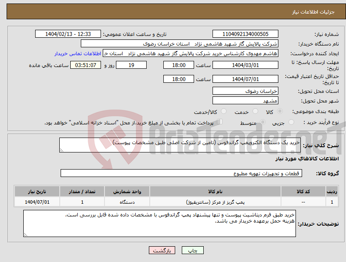
Task: Click the اطلاعات کالاهای مورد نیاز heading
Action: [x=307, y=159]
